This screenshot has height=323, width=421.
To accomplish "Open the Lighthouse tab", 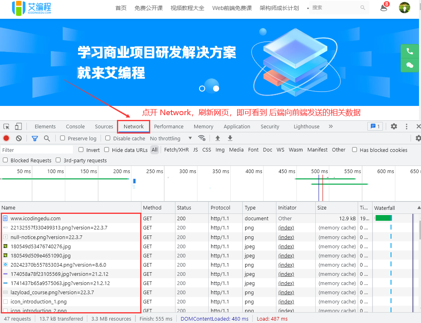I will (x=306, y=126).
